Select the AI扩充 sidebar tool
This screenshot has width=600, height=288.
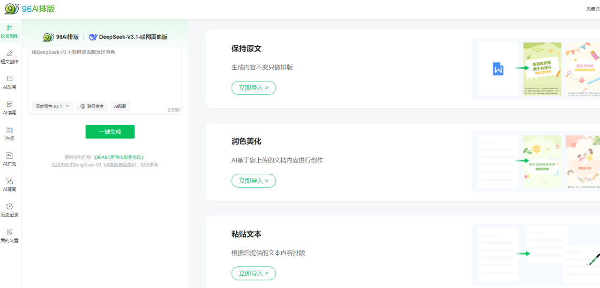(x=9, y=155)
